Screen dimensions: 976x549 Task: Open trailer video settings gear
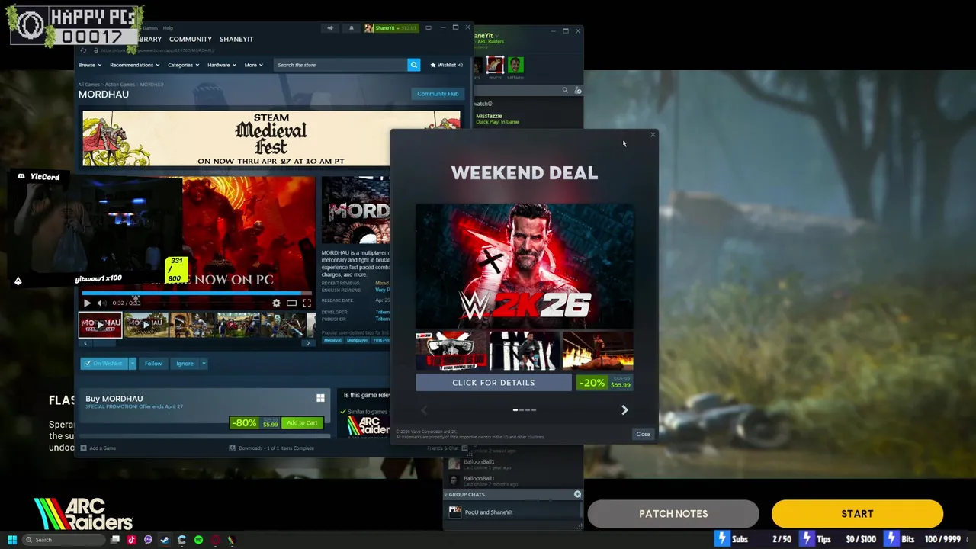pyautogui.click(x=276, y=303)
